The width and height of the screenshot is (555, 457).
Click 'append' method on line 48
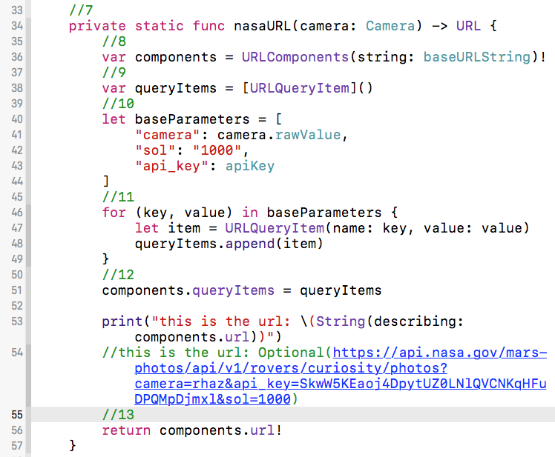pos(250,244)
